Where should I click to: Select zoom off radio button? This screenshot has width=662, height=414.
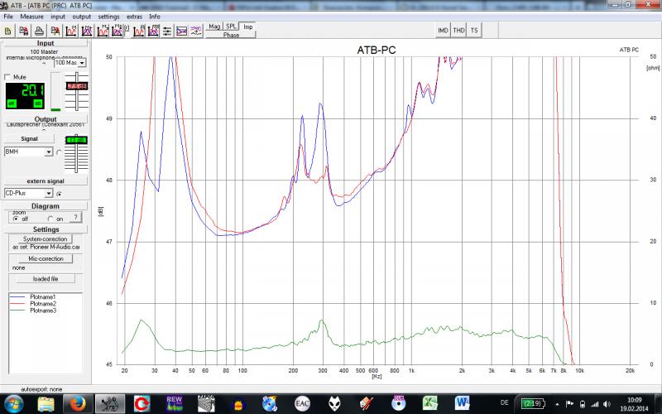tap(16, 219)
